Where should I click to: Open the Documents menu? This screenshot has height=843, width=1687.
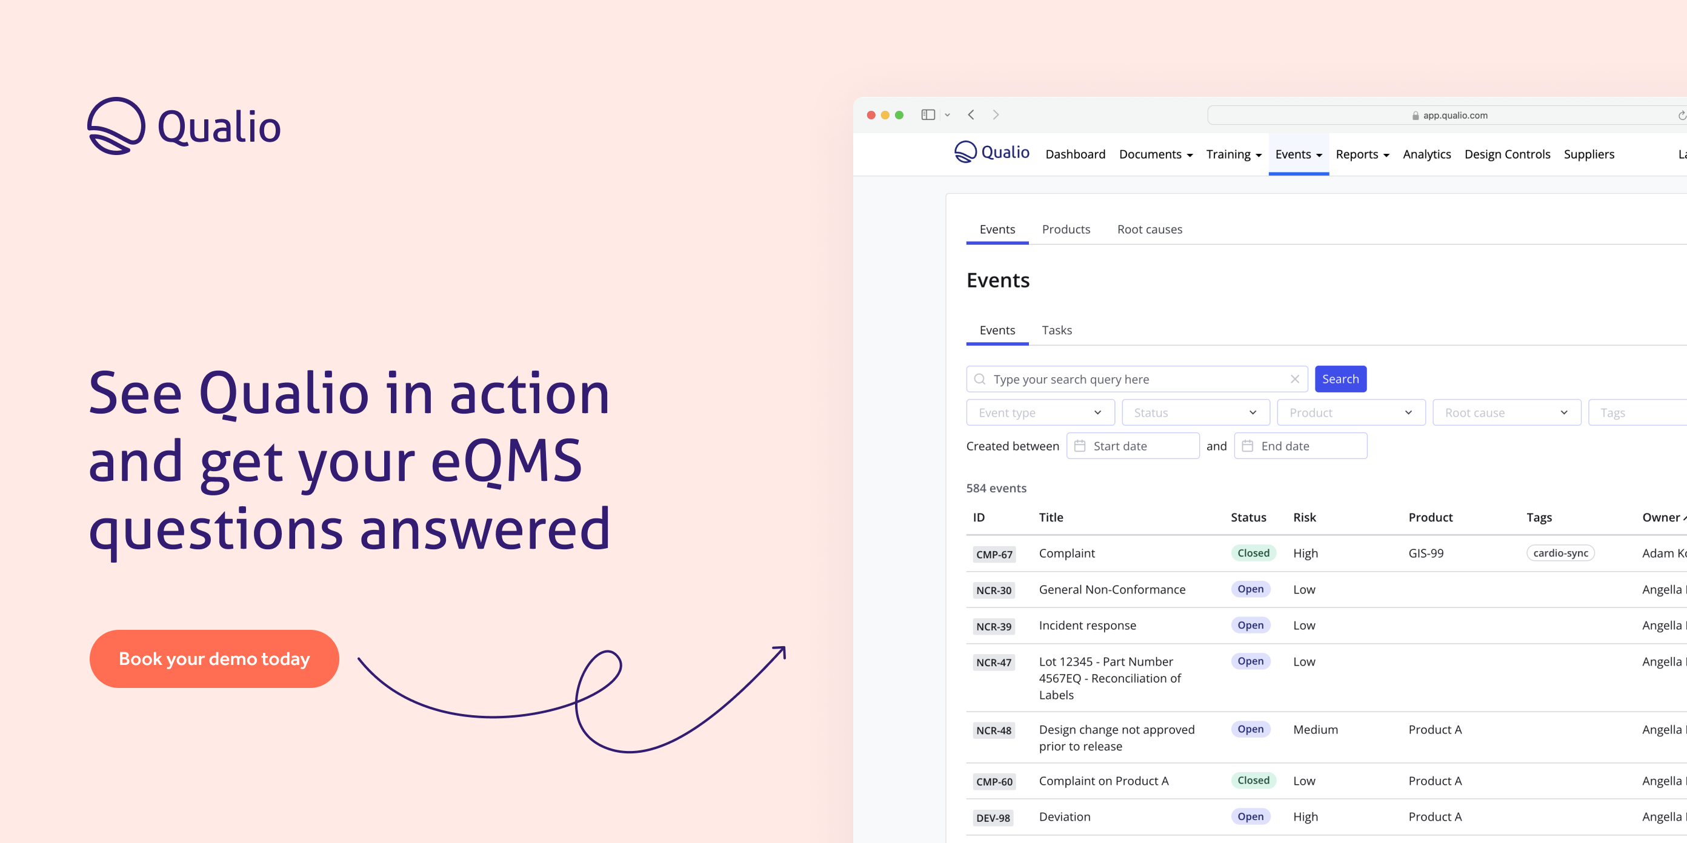[1155, 154]
